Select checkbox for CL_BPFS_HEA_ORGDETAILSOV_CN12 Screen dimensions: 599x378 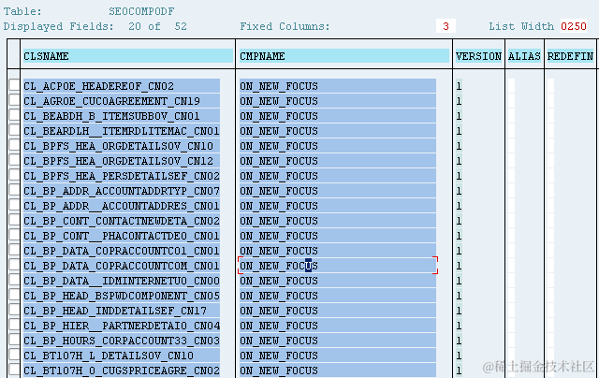14,160
